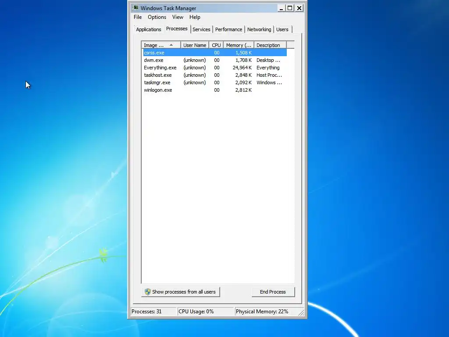The image size is (449, 337).
Task: Click the Task Manager title bar icon
Action: 136,8
